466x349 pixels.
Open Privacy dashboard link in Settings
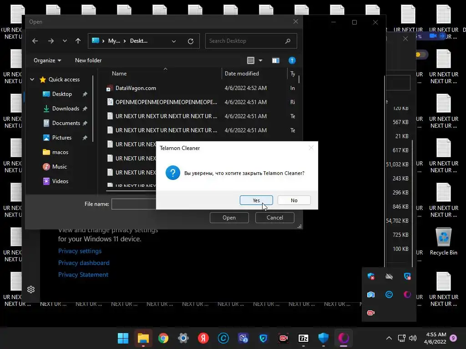[84, 263]
